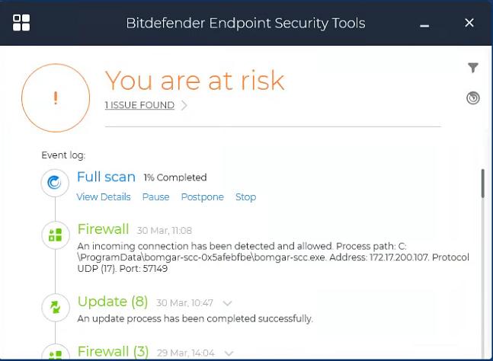
Task: Open the modules grid icon in title bar
Action: (x=21, y=23)
